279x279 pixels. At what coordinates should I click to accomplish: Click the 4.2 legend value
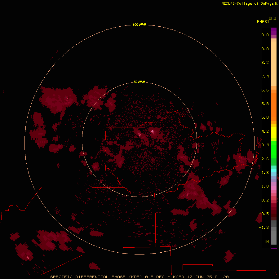(x=265, y=131)
